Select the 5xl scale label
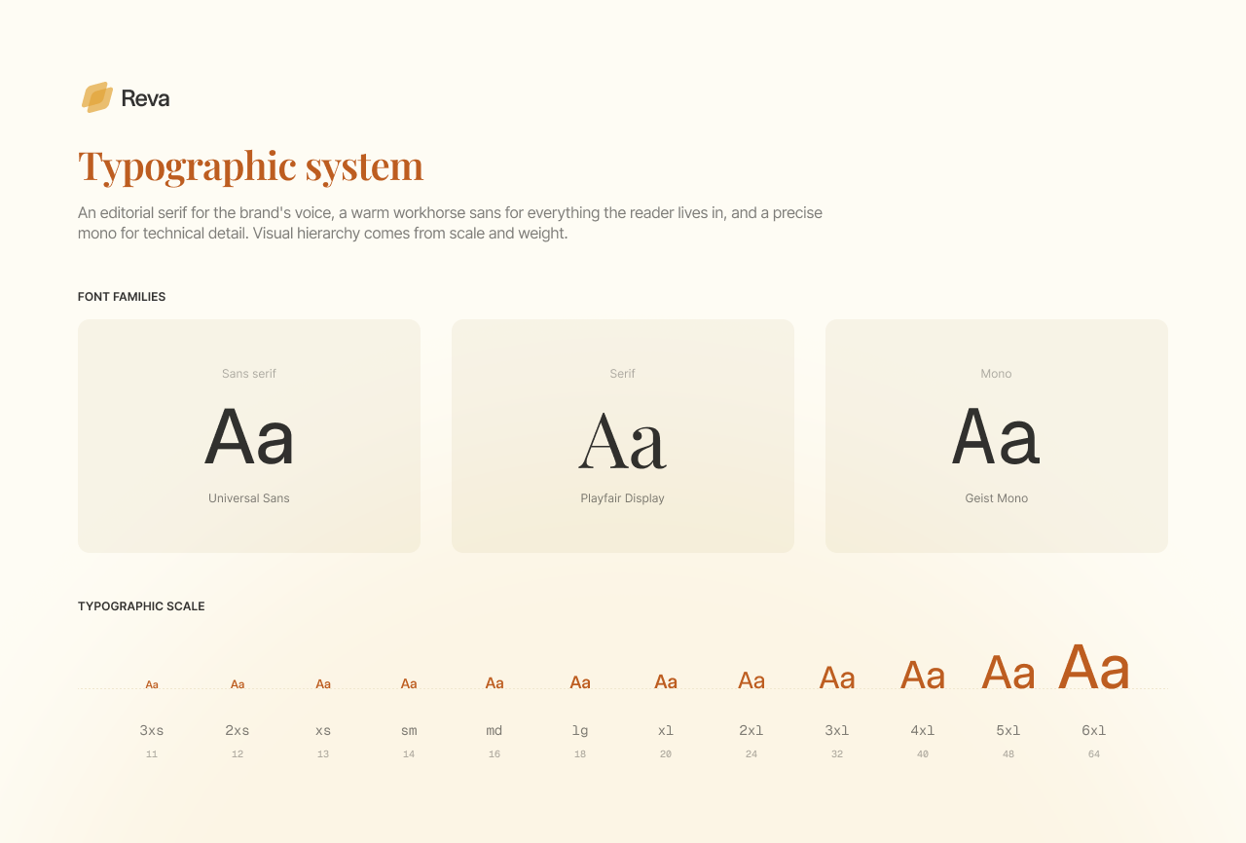Viewport: 1246px width, 843px height. [x=1008, y=731]
